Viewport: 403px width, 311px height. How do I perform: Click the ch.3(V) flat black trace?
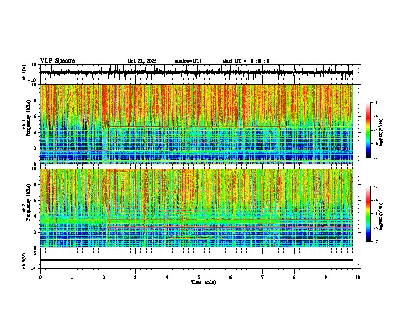pyautogui.click(x=196, y=260)
